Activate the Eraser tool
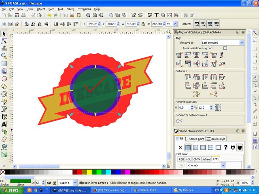259x194 pixels. point(4,139)
